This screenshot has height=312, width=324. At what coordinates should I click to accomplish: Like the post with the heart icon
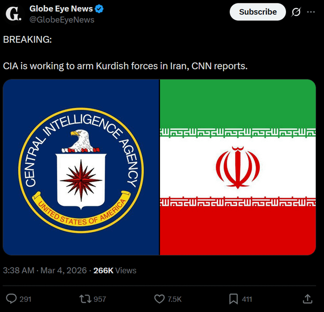[159, 299]
